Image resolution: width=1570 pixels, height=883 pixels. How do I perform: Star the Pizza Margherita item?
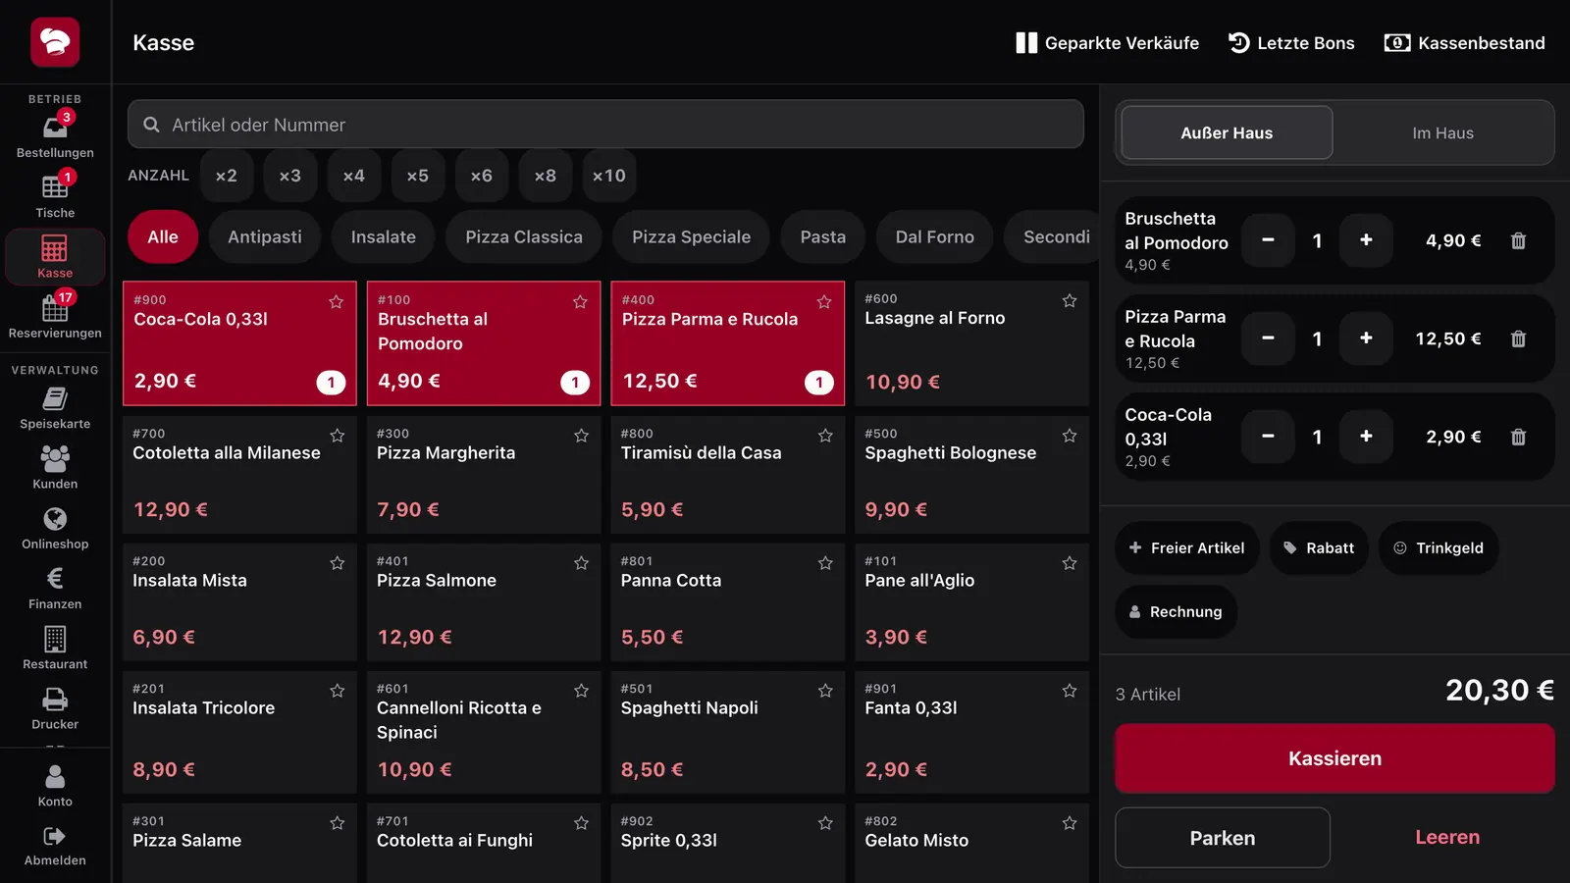581,436
